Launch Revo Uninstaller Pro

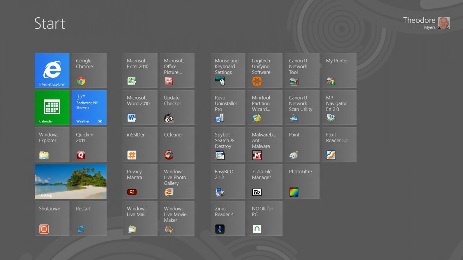pyautogui.click(x=228, y=107)
